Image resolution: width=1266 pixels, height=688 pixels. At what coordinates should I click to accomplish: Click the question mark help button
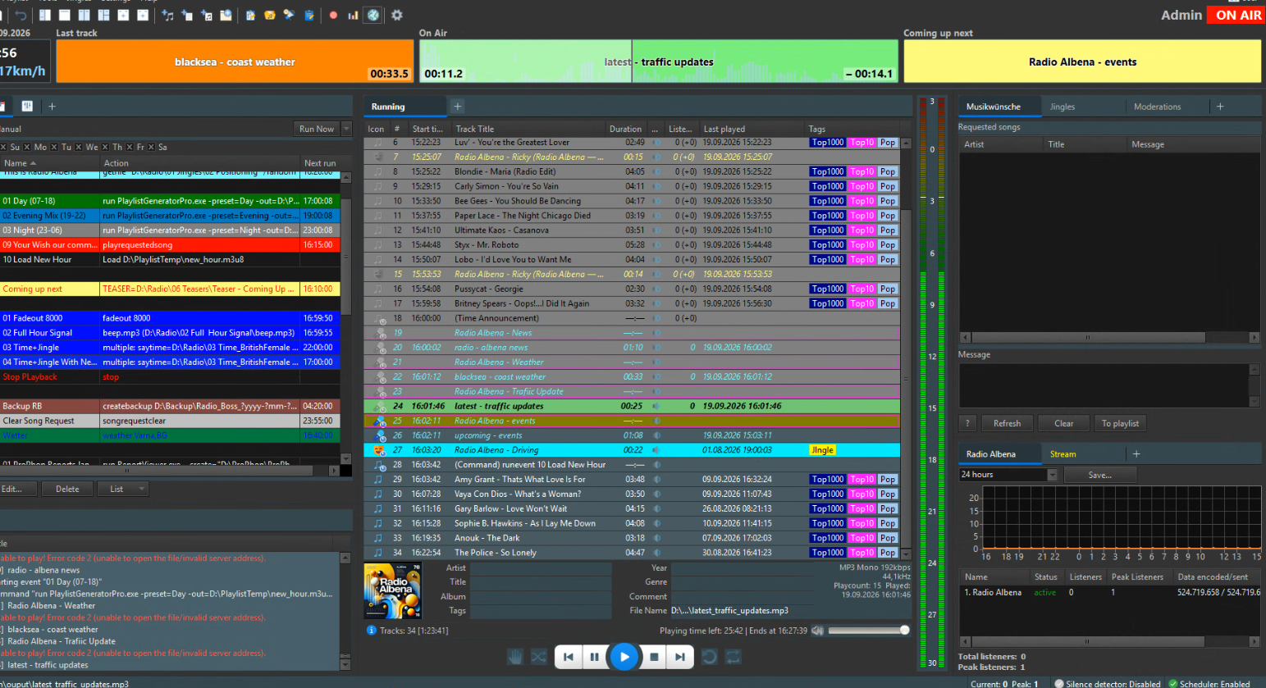(967, 423)
